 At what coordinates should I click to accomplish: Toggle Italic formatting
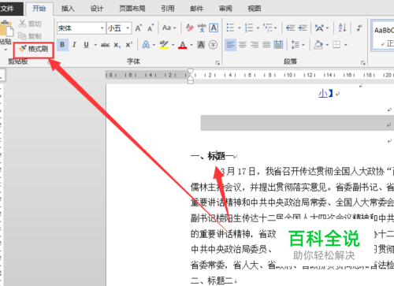[x=74, y=45]
